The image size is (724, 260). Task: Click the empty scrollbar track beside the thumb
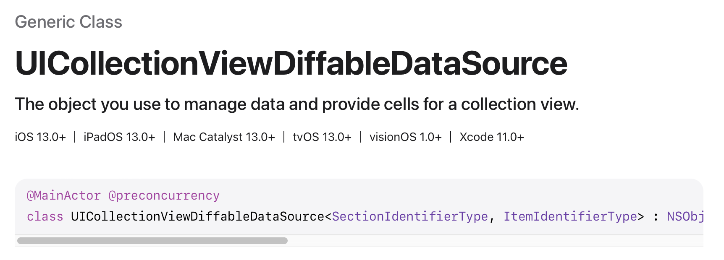495,241
